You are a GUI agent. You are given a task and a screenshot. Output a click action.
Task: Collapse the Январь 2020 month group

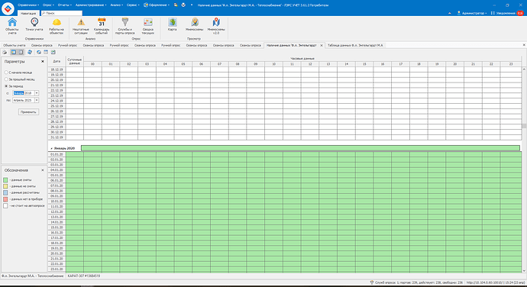pos(51,148)
